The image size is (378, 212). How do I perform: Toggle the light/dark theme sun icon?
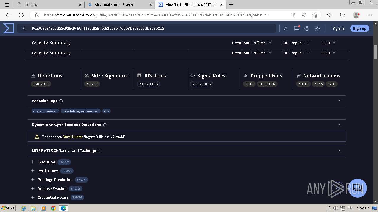coord(317,28)
